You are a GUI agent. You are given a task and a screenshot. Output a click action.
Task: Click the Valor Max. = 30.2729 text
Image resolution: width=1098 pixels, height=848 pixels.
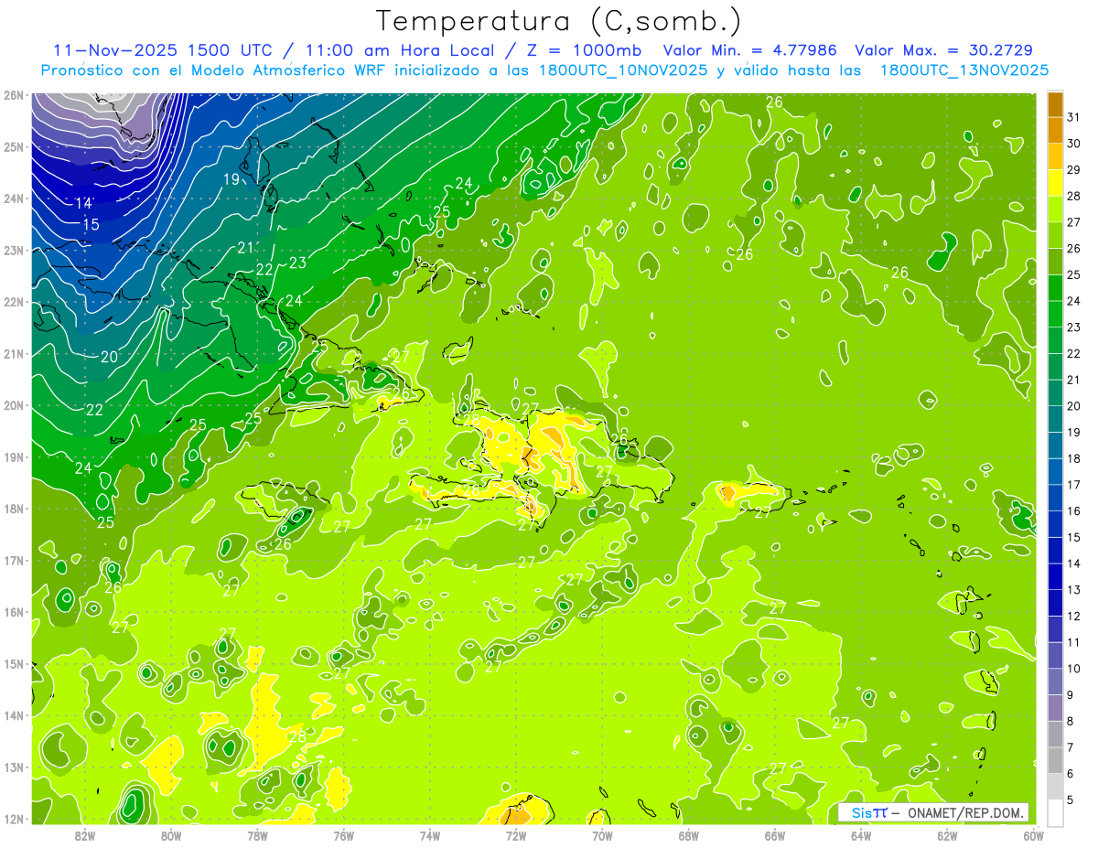click(x=943, y=49)
